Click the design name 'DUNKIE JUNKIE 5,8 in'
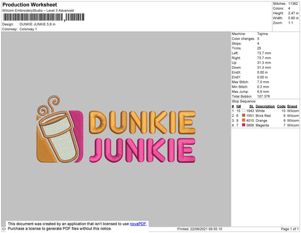Image resolution: width=301 pixels, height=233 pixels. 38,24
